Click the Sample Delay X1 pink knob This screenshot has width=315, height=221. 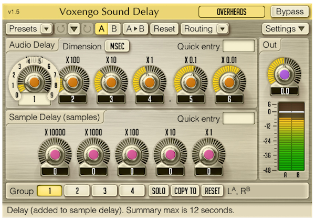208,154
